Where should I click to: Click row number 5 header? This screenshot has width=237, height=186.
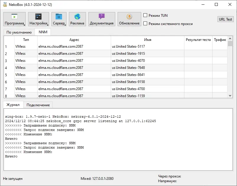click(x=9, y=75)
